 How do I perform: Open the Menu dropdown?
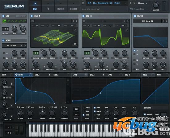[x=142, y=3]
